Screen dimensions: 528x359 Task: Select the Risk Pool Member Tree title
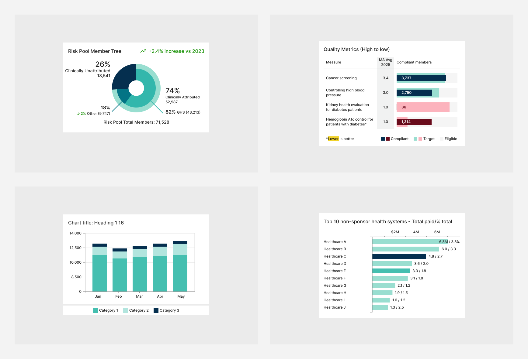[x=95, y=51]
